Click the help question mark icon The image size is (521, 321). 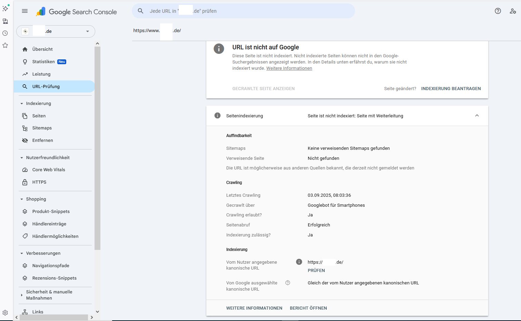(x=498, y=11)
